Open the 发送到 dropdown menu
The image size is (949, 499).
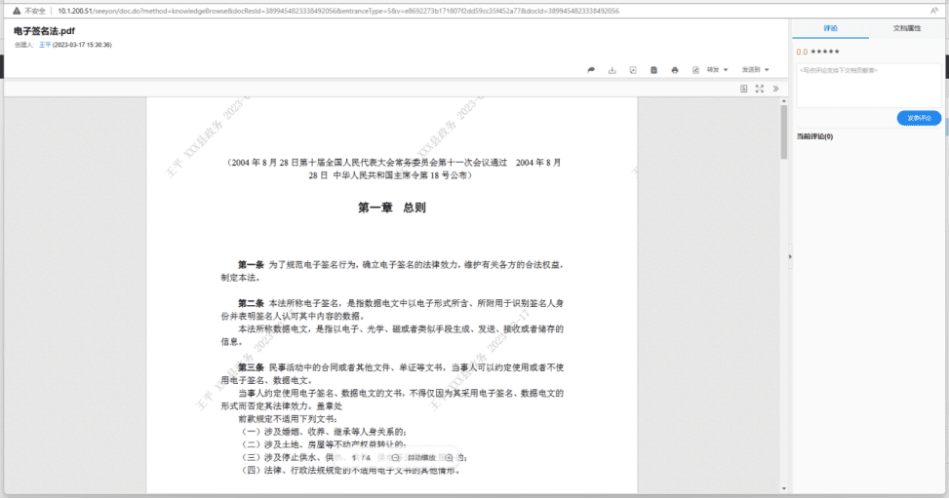(755, 69)
